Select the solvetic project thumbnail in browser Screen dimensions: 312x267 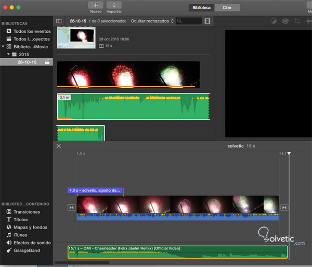click(x=76, y=38)
